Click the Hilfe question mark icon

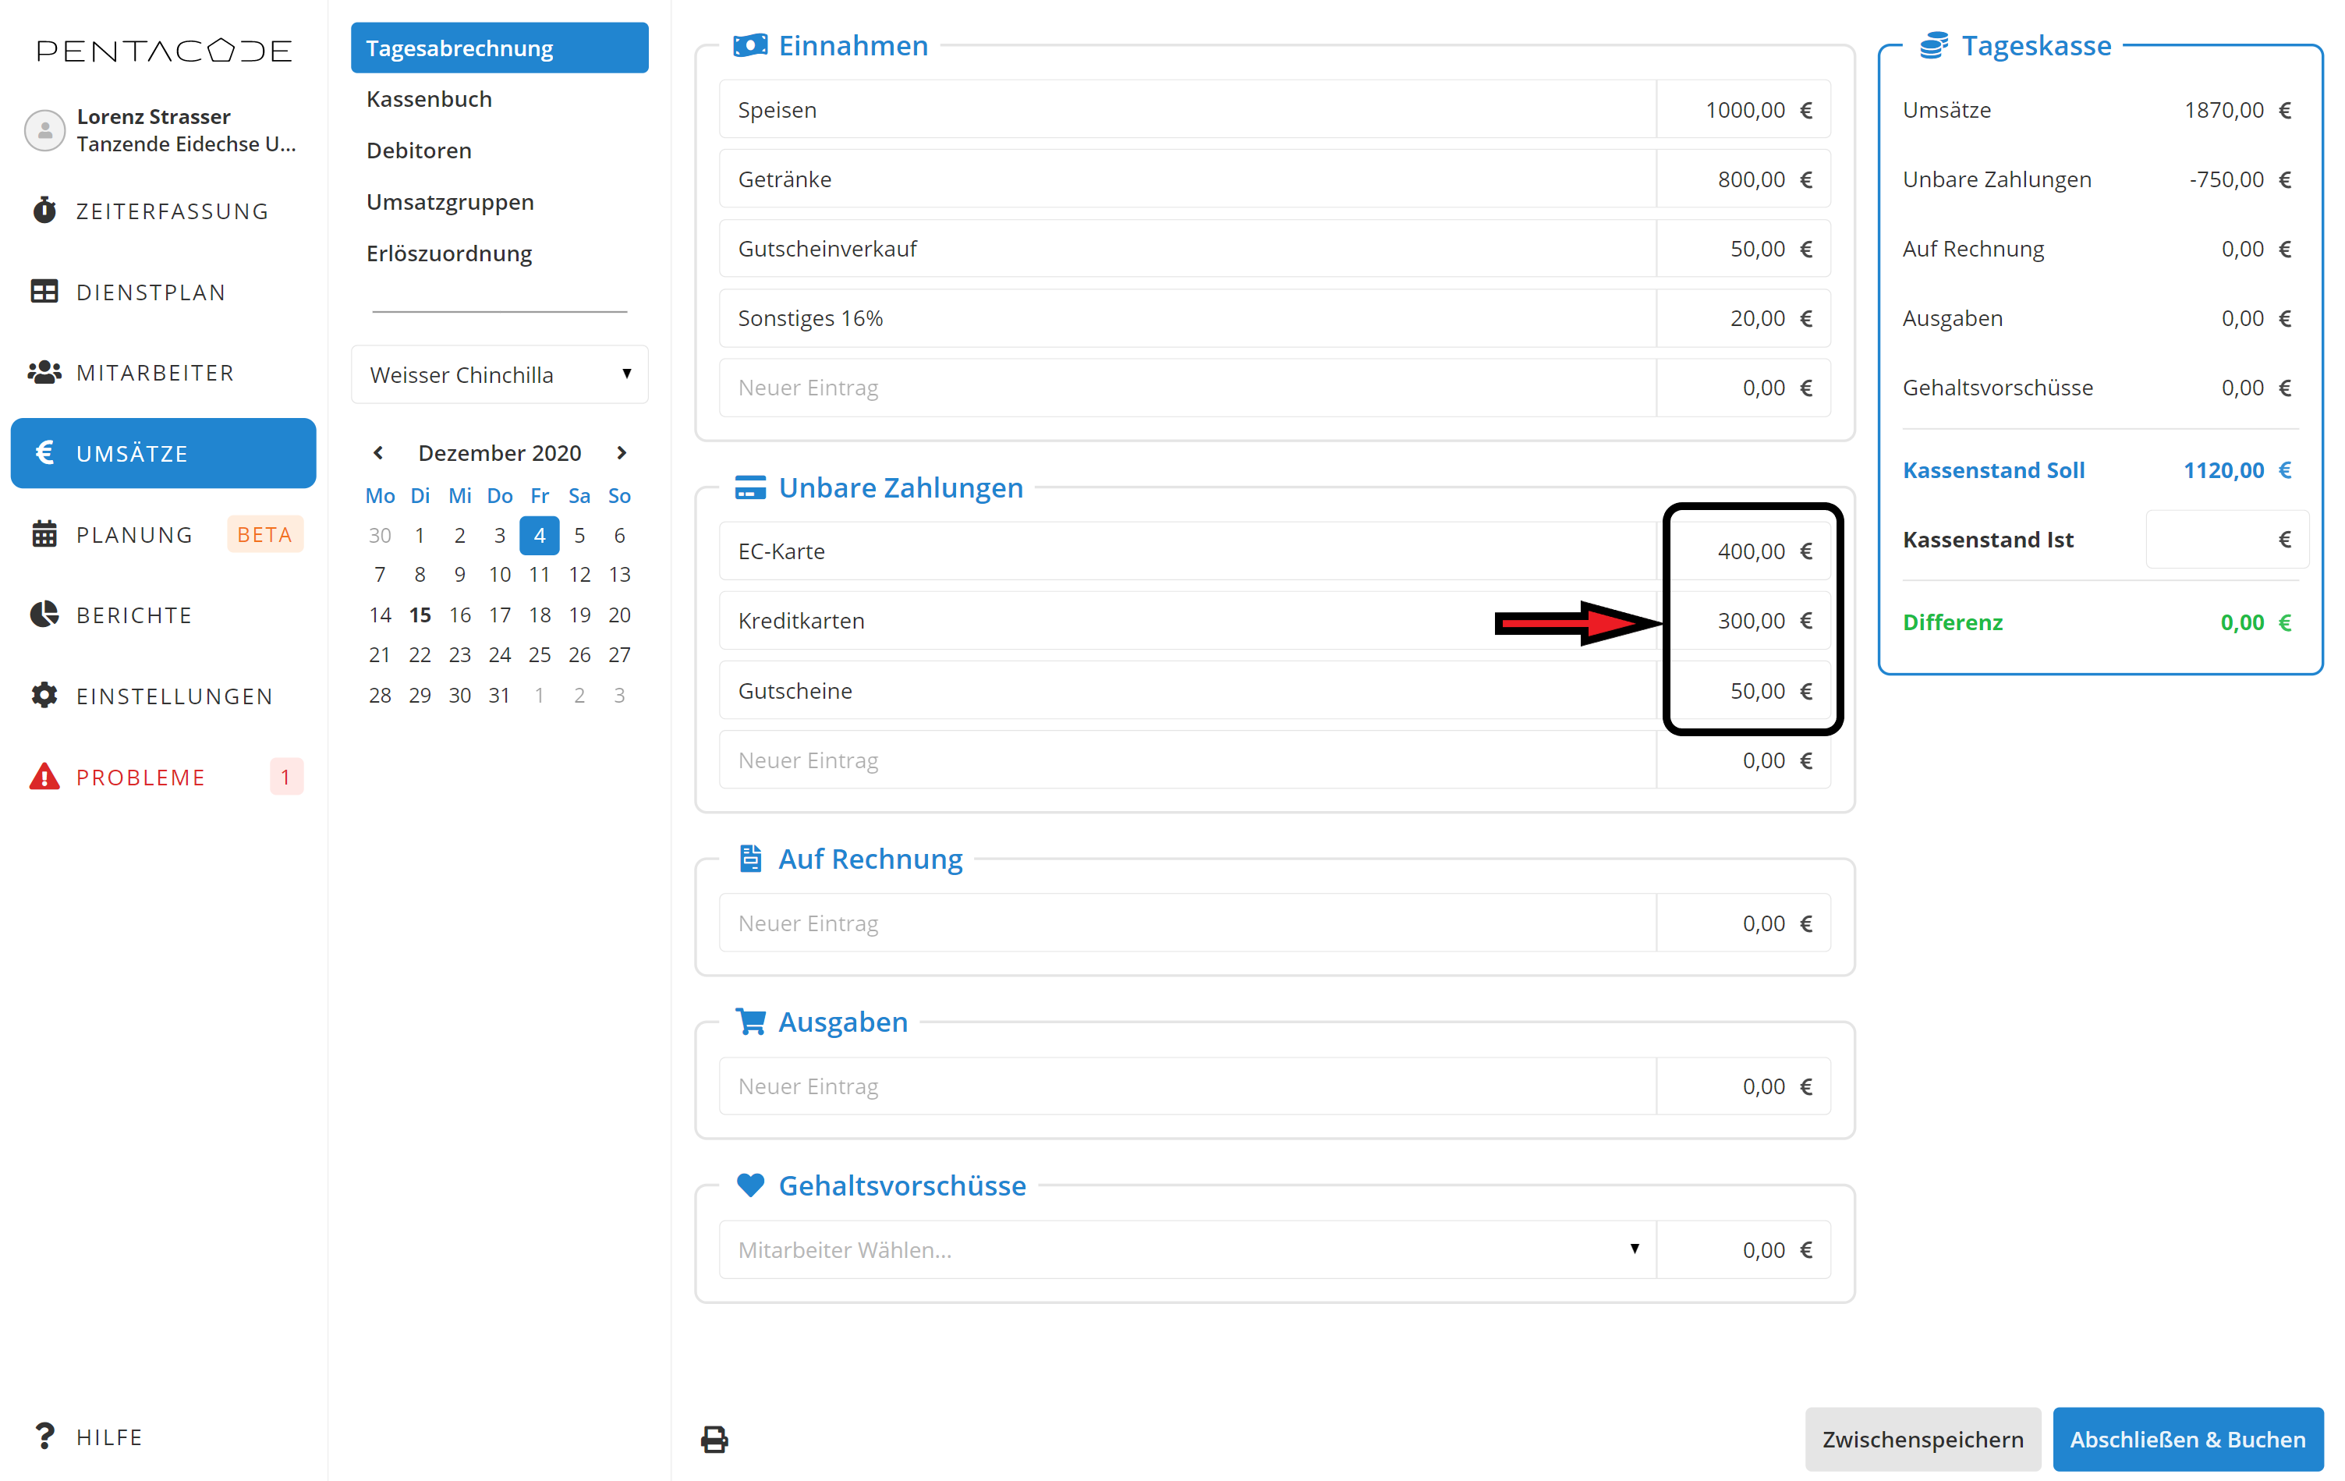coord(44,1437)
